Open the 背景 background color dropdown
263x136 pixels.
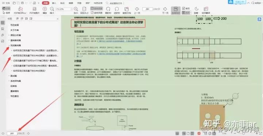pos(196,10)
